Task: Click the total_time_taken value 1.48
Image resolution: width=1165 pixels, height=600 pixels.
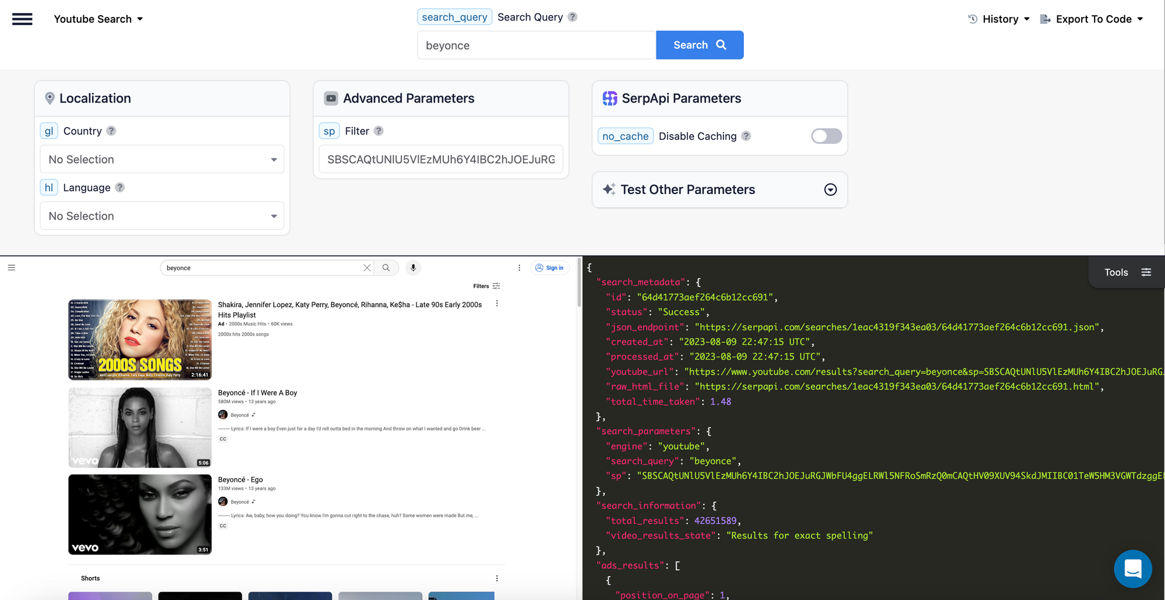Action: [x=721, y=402]
